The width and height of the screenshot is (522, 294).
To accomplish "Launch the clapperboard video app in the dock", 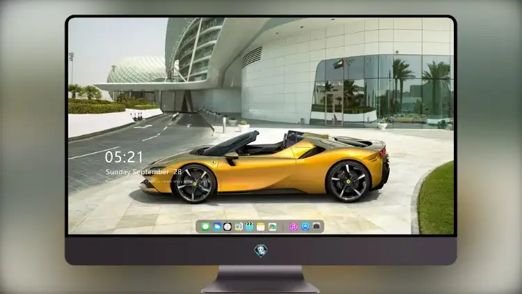I will (249, 226).
